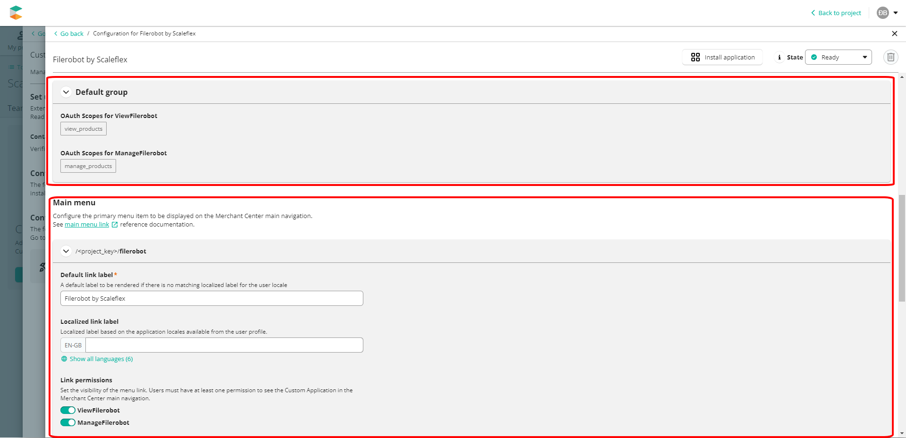Open the main menu link documentation
The height and width of the screenshot is (438, 906).
87,225
